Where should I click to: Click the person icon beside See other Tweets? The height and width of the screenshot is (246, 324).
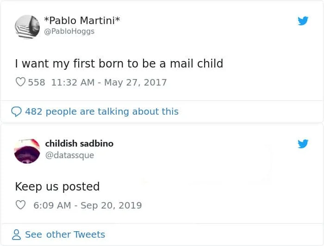(17, 235)
